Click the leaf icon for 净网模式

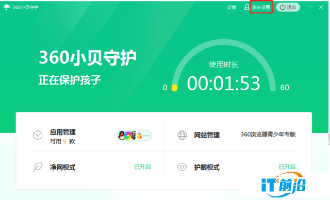point(38,167)
